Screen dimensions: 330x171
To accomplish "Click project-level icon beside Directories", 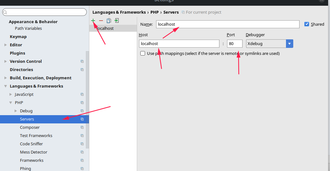I will (x=82, y=70).
